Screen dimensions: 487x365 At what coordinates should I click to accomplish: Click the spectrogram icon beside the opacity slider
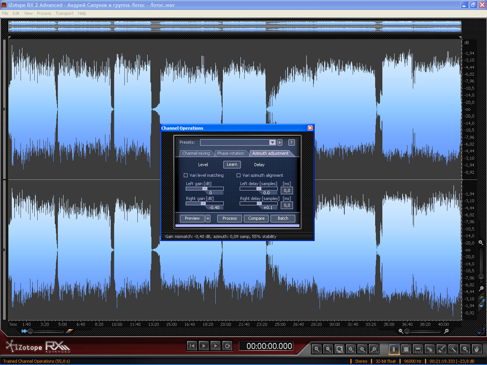pyautogui.click(x=69, y=331)
